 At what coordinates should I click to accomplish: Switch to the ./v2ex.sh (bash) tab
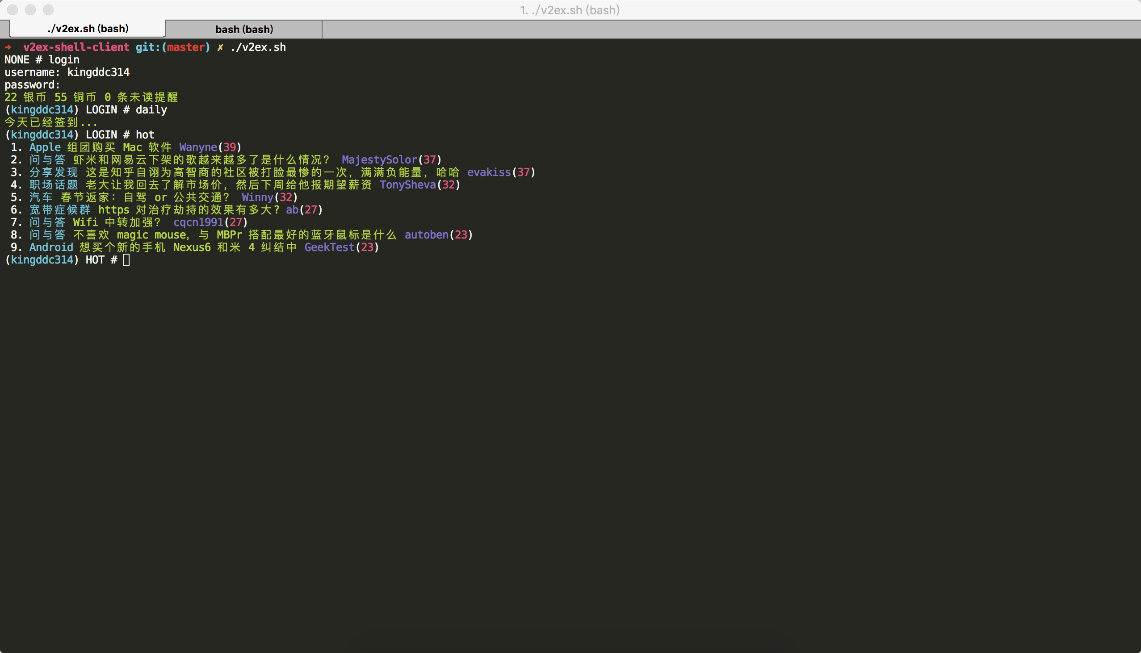point(88,29)
